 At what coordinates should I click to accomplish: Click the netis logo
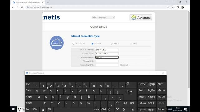point(52,17)
